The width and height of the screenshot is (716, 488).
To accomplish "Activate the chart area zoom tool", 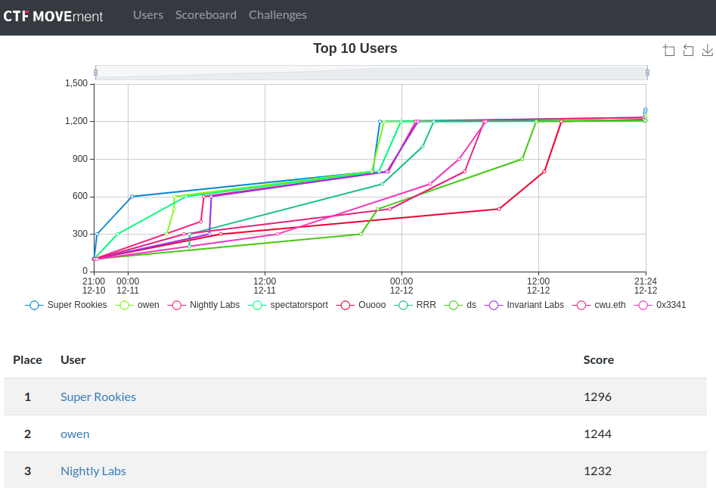I will click(x=668, y=51).
